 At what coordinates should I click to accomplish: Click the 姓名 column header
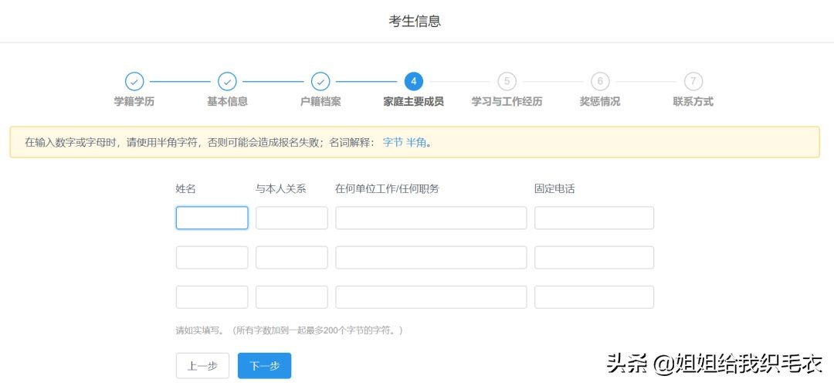point(186,188)
